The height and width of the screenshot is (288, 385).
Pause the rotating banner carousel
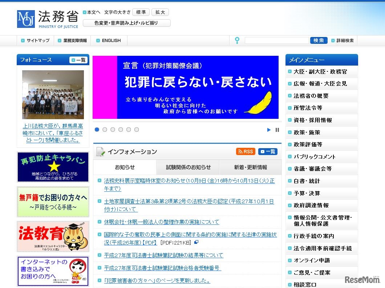(277, 129)
